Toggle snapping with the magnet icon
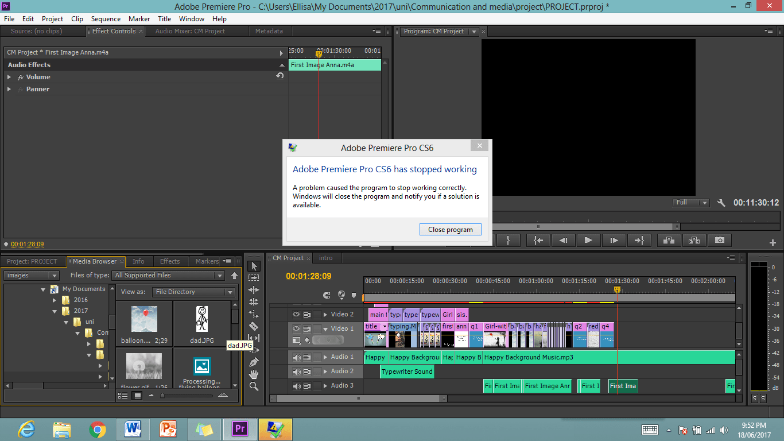Screen dimensions: 784x441 click(326, 295)
